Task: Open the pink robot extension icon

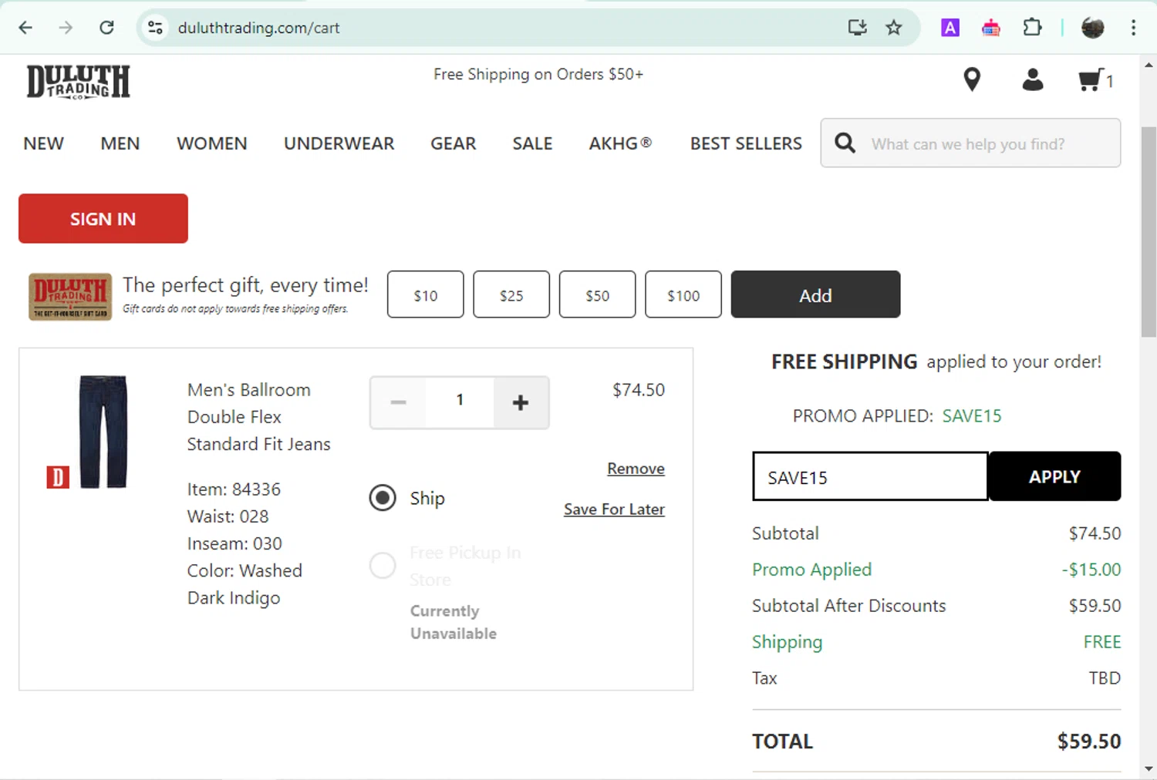Action: point(991,28)
